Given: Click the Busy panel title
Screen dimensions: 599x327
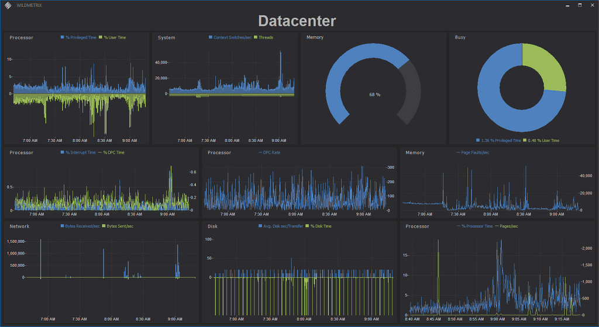Looking at the screenshot, I should click(x=461, y=37).
